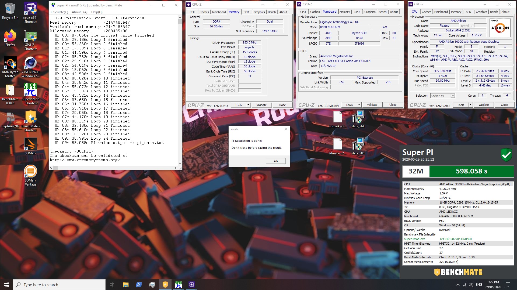Open BenchMate 0.10.5 folder icon
This screenshot has height=290, width=517.
[10, 94]
